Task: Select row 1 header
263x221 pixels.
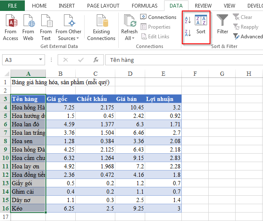Action: pos(5,82)
